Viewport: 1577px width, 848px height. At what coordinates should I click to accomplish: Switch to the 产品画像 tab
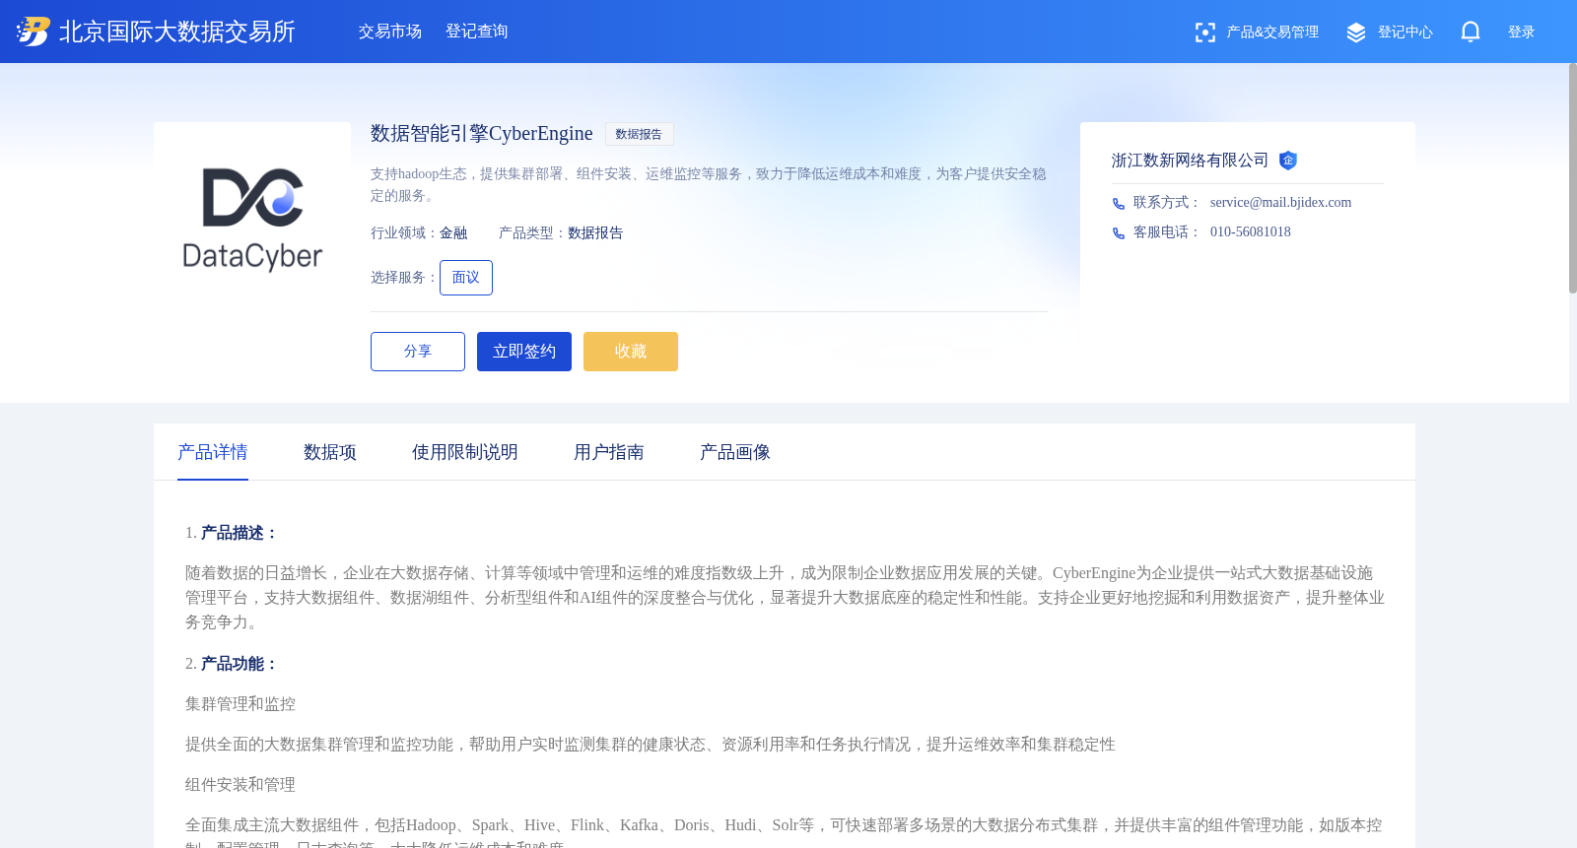[x=735, y=452]
